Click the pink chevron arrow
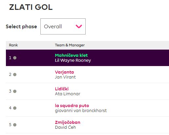The image size is (169, 135). [79, 26]
